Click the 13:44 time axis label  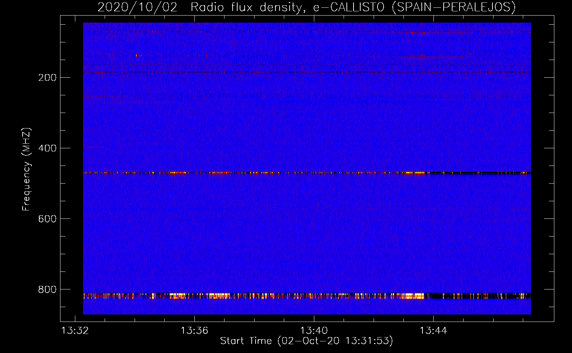(x=433, y=331)
